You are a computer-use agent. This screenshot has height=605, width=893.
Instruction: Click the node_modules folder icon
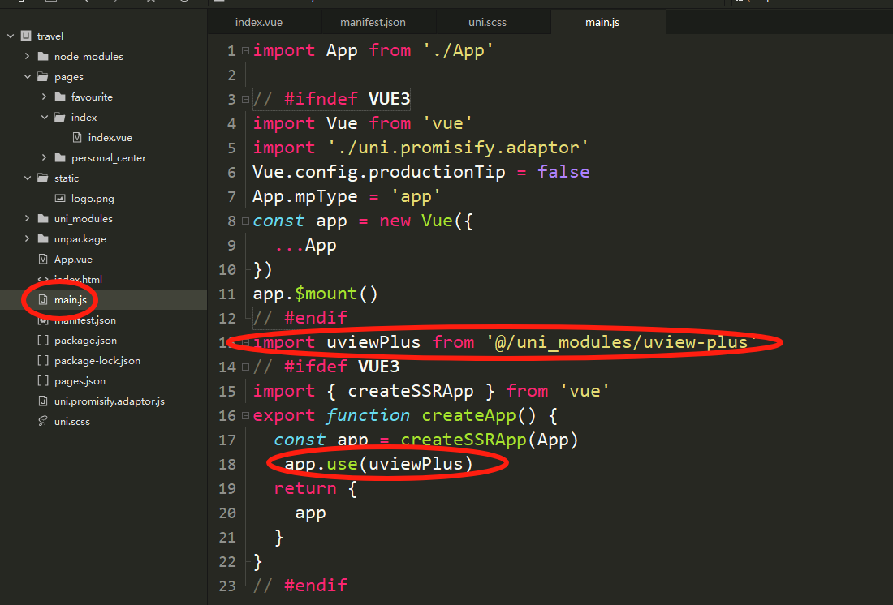click(42, 57)
